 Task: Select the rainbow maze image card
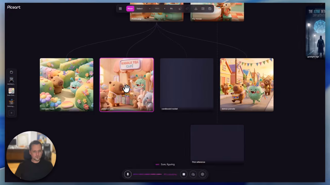pyautogui.click(x=67, y=85)
